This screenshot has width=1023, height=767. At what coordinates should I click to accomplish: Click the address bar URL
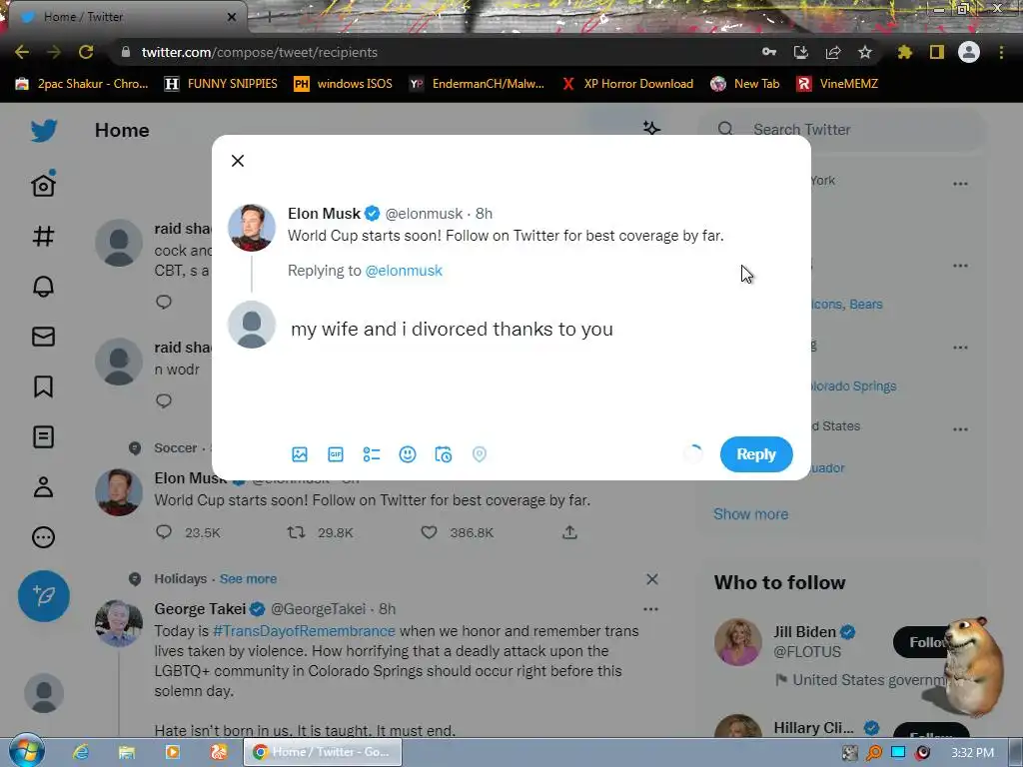(259, 52)
